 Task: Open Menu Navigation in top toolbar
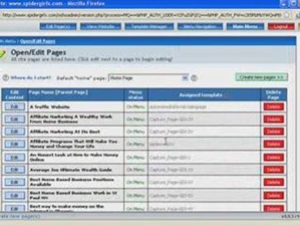pos(200,26)
